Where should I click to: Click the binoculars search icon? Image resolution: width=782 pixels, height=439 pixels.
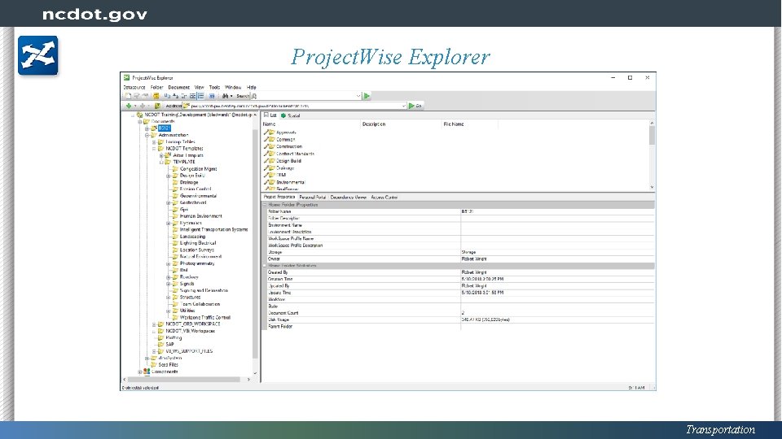tap(226, 96)
